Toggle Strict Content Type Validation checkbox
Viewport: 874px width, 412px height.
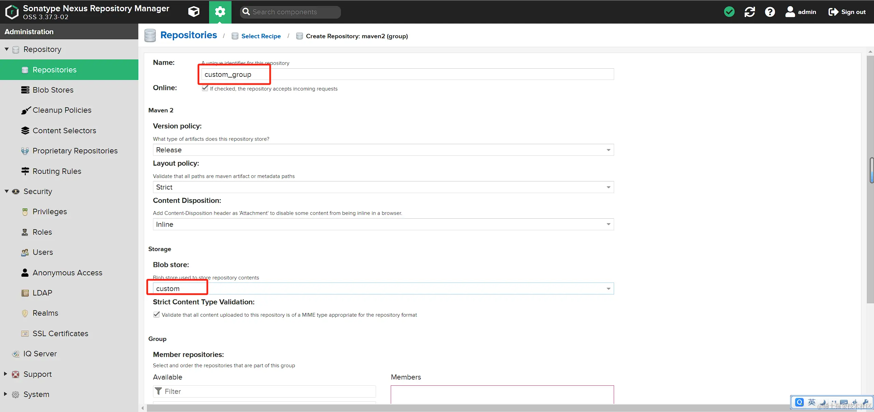[156, 315]
